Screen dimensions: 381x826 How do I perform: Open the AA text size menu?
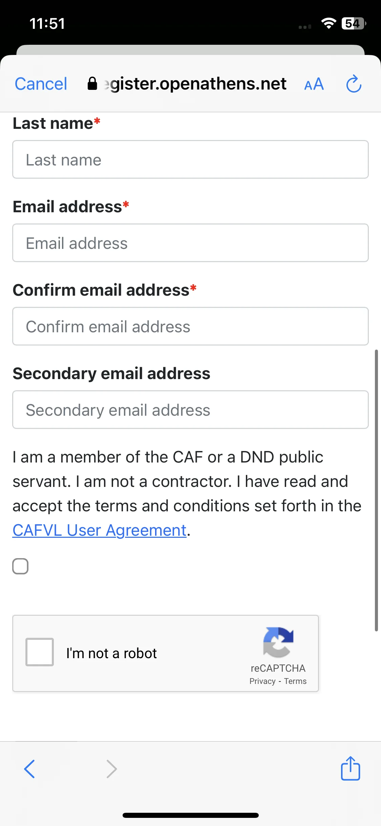click(314, 84)
